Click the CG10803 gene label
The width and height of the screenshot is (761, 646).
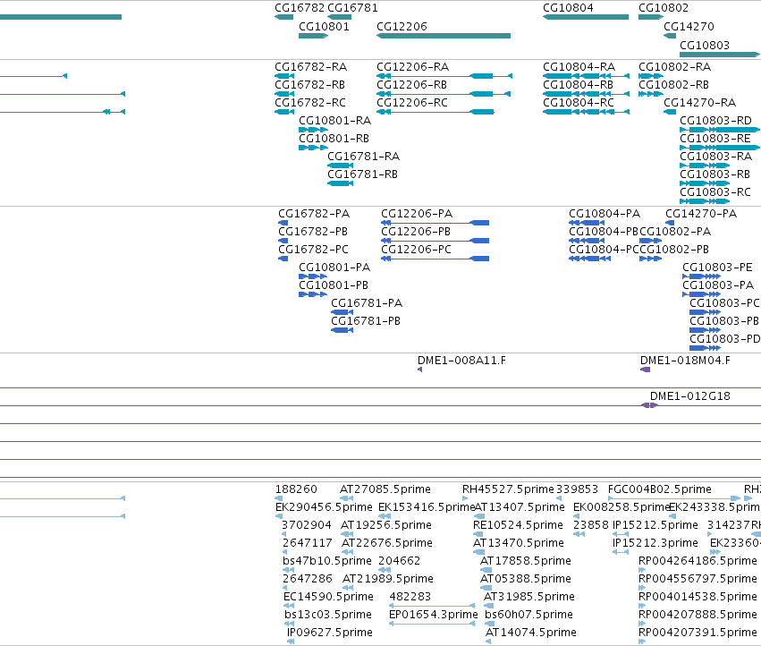point(705,45)
